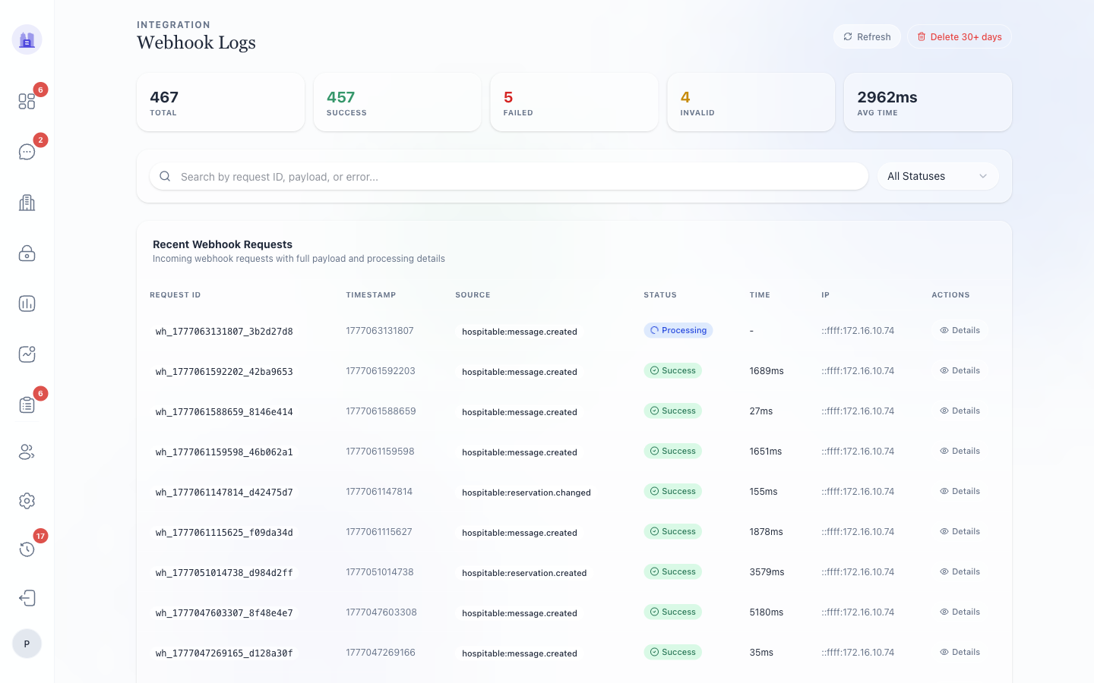Click request ID wh_1777063131807_3b2d27d8
The image size is (1094, 683).
click(x=224, y=331)
